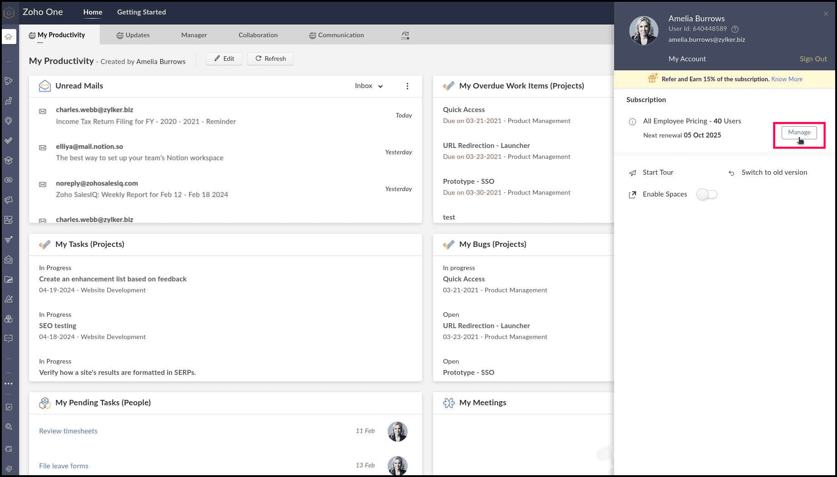837x477 pixels.
Task: Open the megaphone Campaigns icon in the sidebar
Action: click(x=9, y=200)
